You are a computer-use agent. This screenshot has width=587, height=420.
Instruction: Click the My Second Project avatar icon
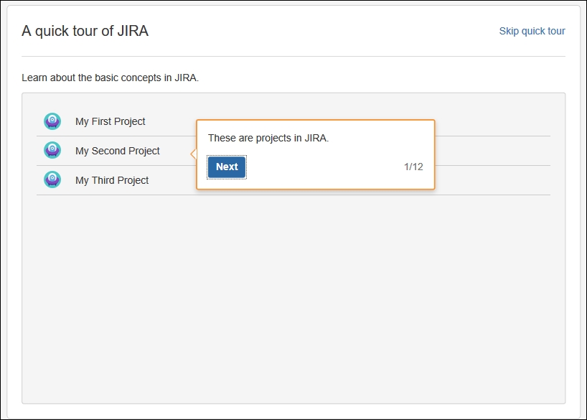coord(52,150)
